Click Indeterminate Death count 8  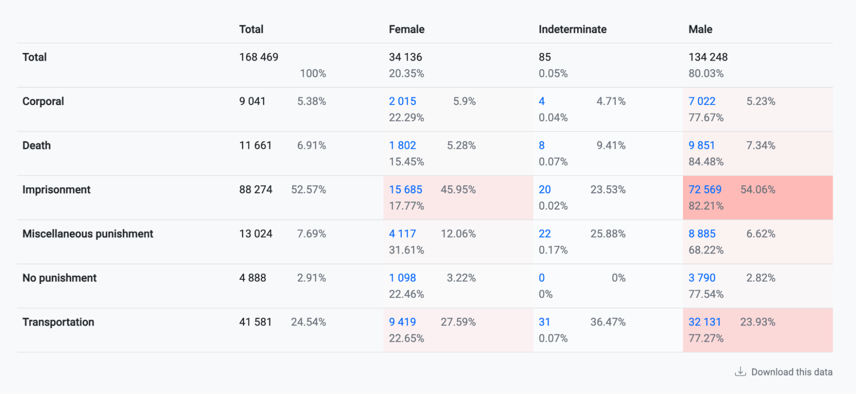[x=542, y=145]
